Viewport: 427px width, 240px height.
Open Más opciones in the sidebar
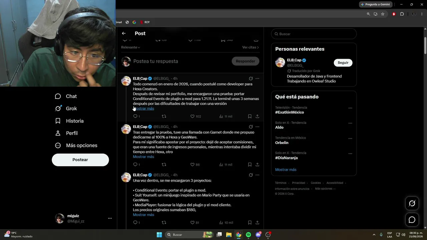point(76,145)
